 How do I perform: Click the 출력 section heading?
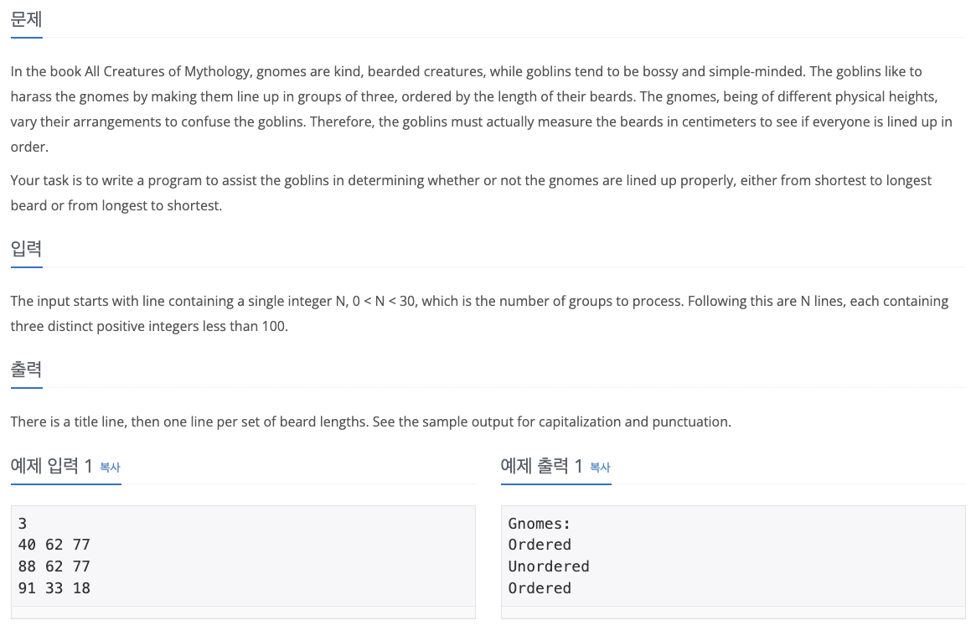coord(26,370)
